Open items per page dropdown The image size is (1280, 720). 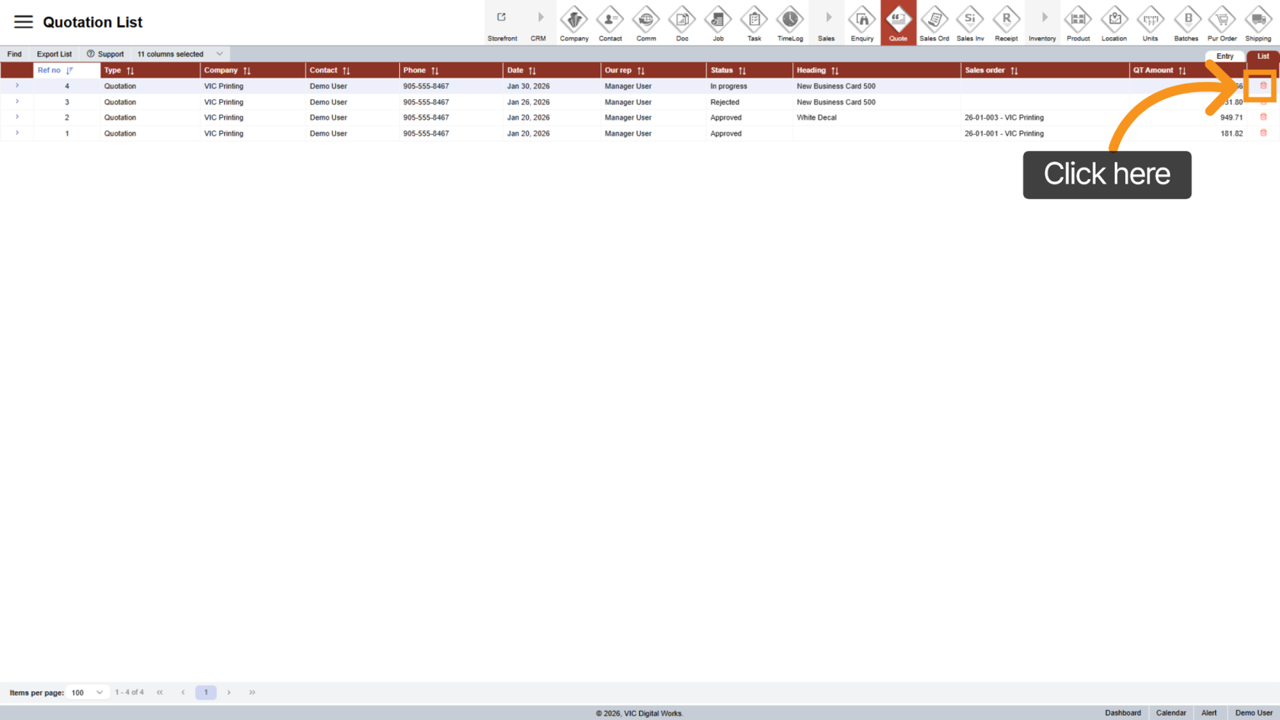pyautogui.click(x=87, y=693)
